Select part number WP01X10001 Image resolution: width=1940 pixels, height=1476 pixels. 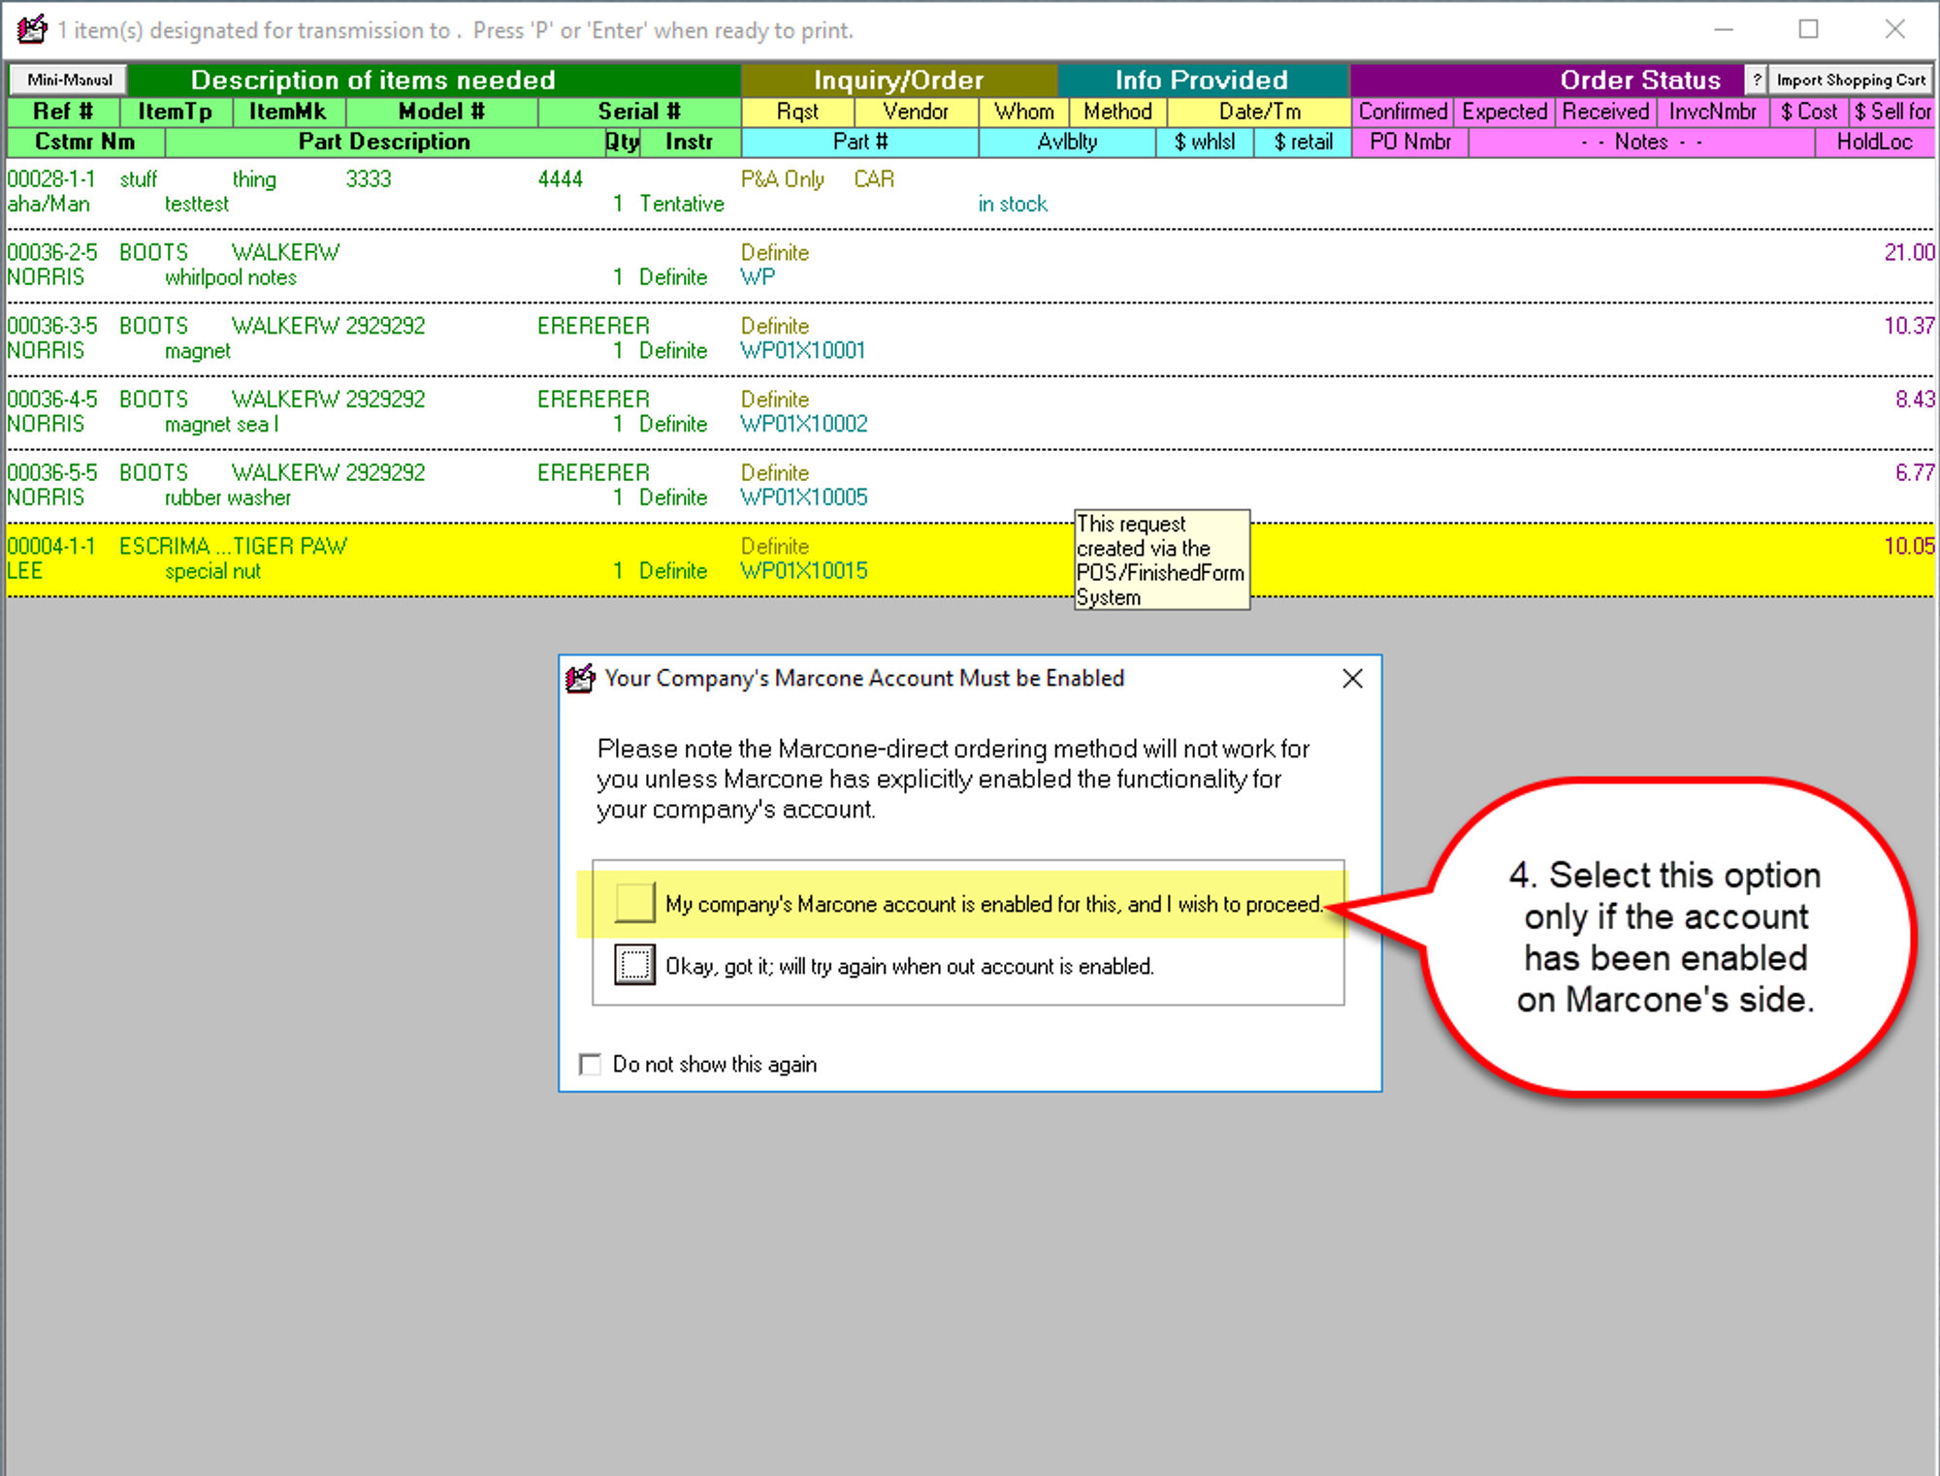803,350
